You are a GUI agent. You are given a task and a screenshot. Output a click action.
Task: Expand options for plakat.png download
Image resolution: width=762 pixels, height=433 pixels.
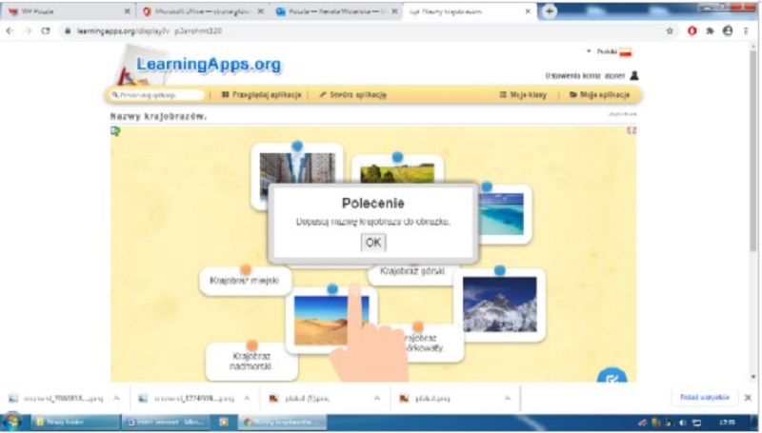pos(508,398)
